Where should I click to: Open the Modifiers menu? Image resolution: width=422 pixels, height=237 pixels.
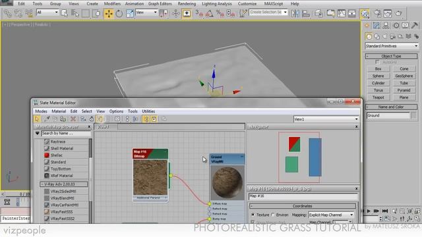pyautogui.click(x=112, y=4)
